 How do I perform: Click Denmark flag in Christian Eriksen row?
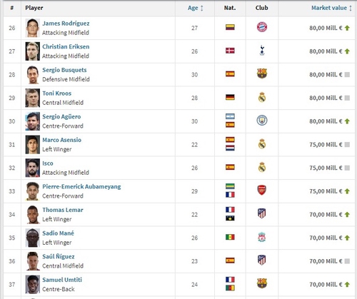click(230, 51)
